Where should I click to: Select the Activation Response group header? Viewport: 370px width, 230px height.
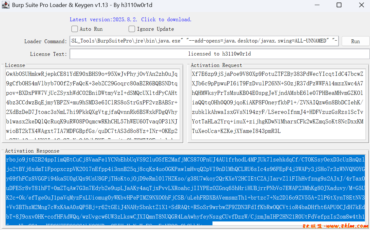pos(32,151)
